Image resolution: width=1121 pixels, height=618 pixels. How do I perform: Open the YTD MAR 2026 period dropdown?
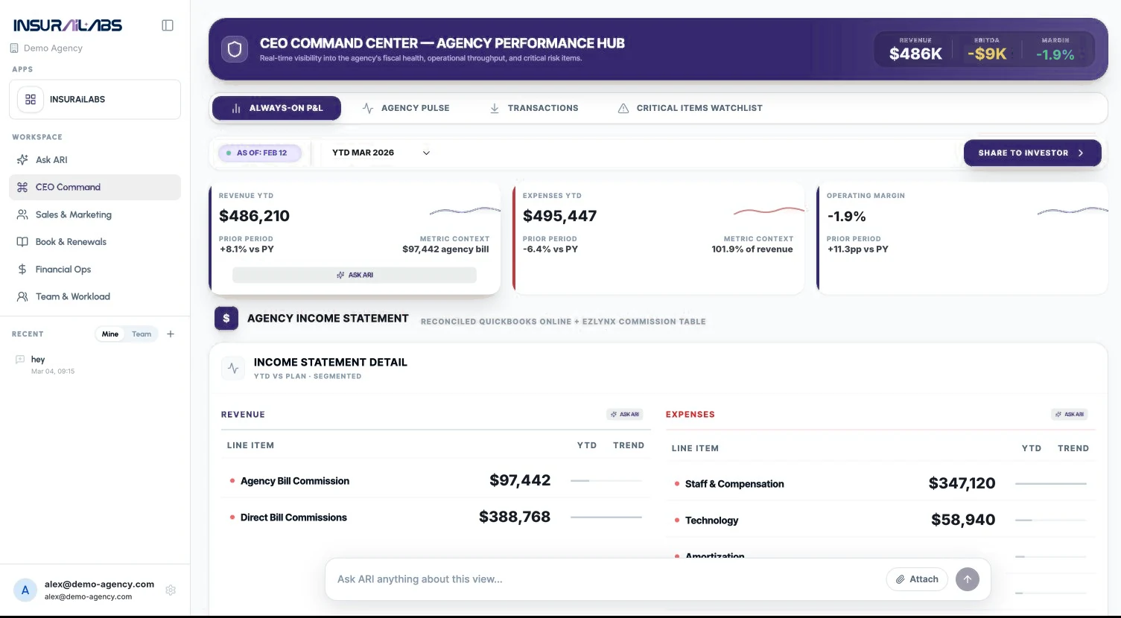(381, 153)
